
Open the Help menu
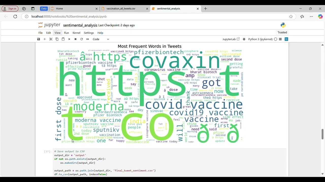[100, 33]
